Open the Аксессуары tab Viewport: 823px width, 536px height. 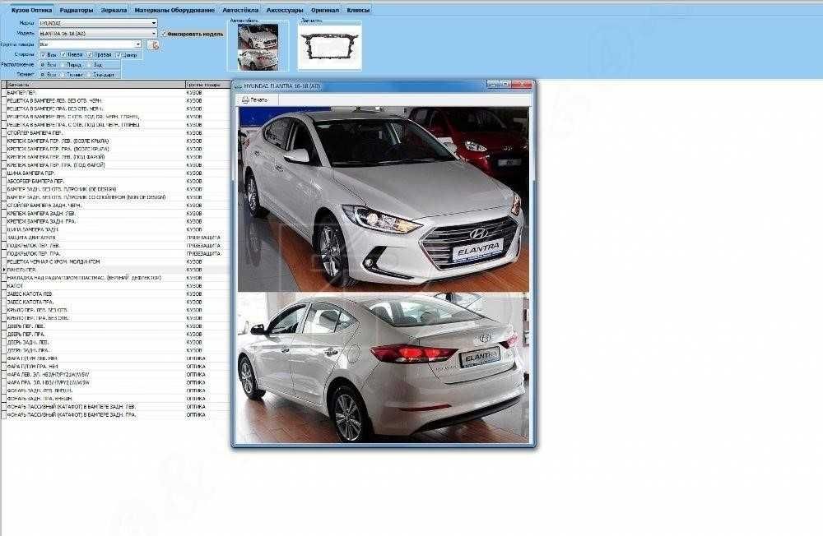click(285, 10)
